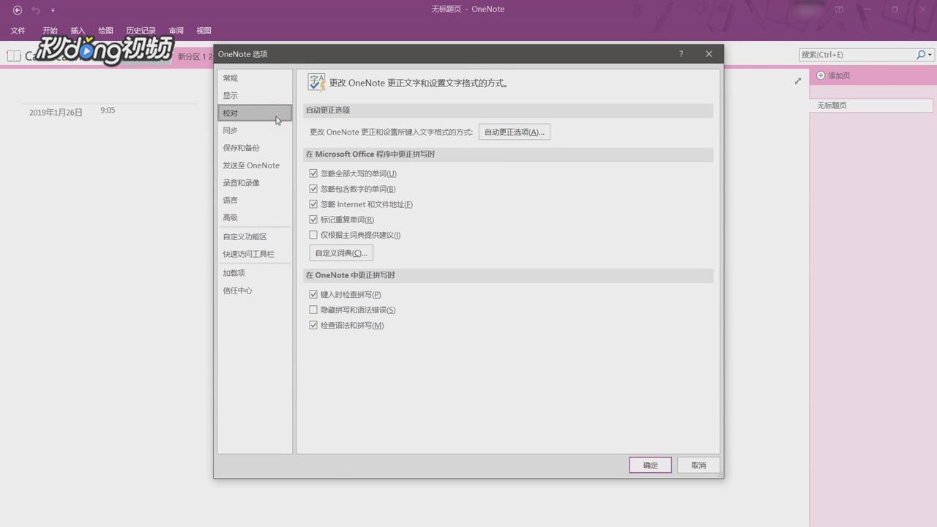Click the 添加页 link in page pane
This screenshot has height=527, width=937.
(x=839, y=75)
